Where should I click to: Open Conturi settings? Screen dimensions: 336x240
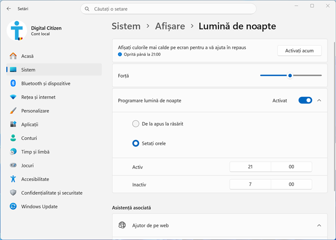(54, 138)
